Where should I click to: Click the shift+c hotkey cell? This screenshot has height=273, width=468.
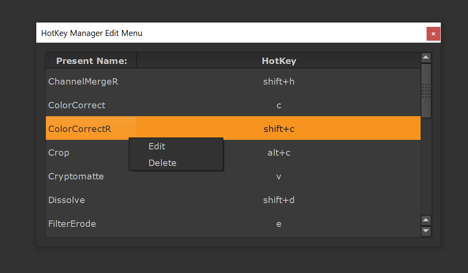click(279, 128)
